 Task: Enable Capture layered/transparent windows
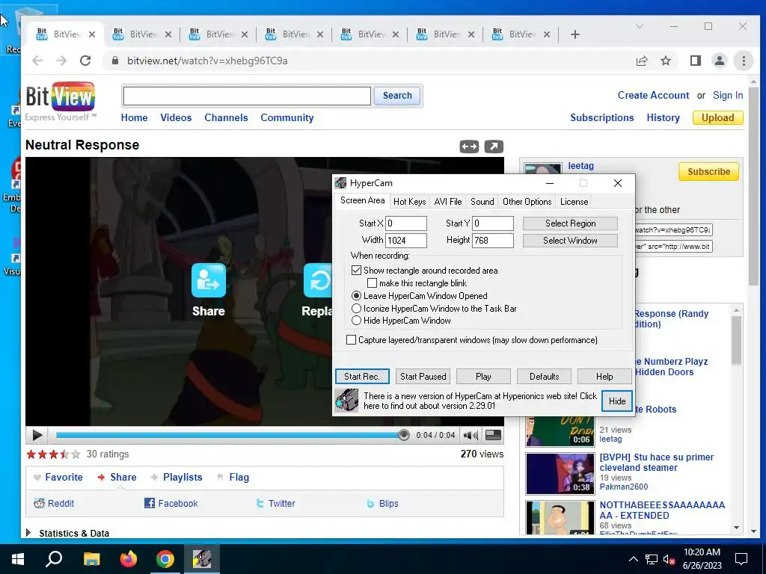352,340
